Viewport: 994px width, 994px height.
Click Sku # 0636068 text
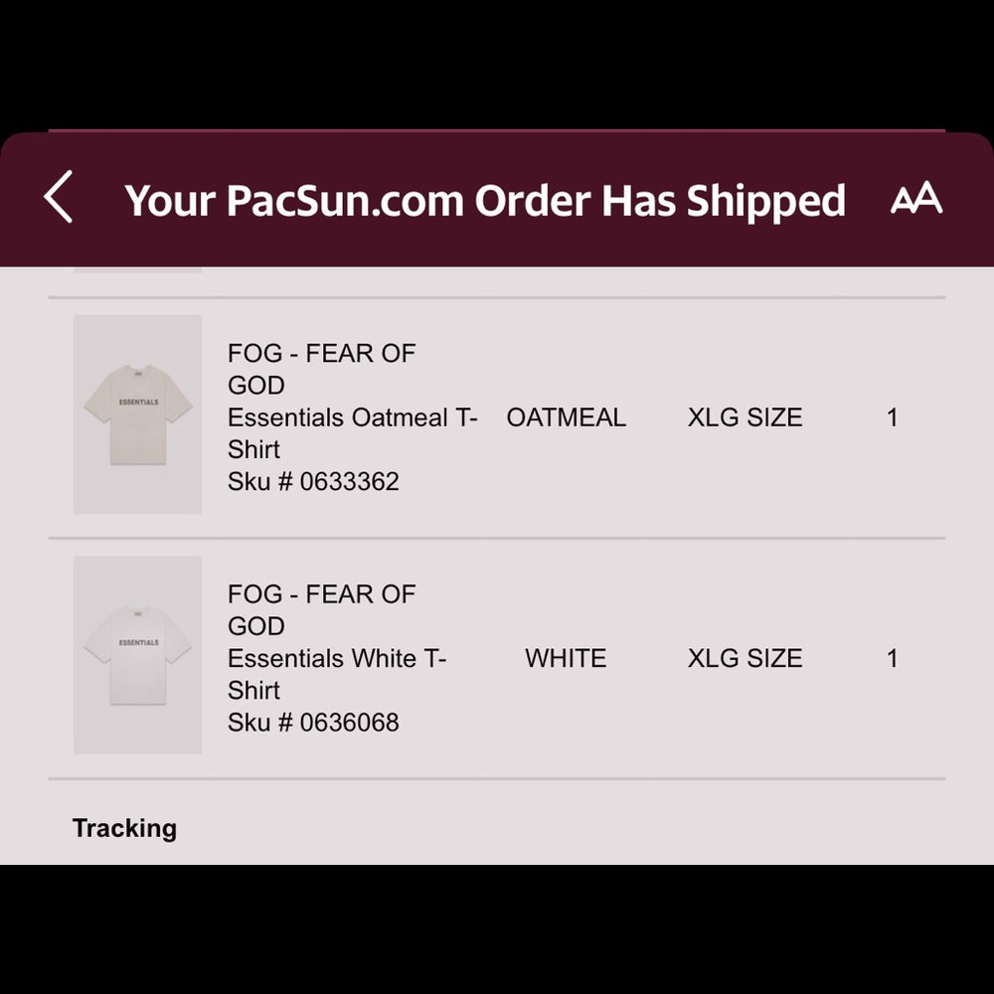pyautogui.click(x=313, y=723)
